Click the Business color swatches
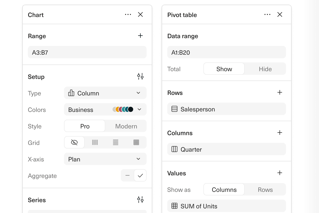Viewport: 319px width, 213px height. pos(123,109)
